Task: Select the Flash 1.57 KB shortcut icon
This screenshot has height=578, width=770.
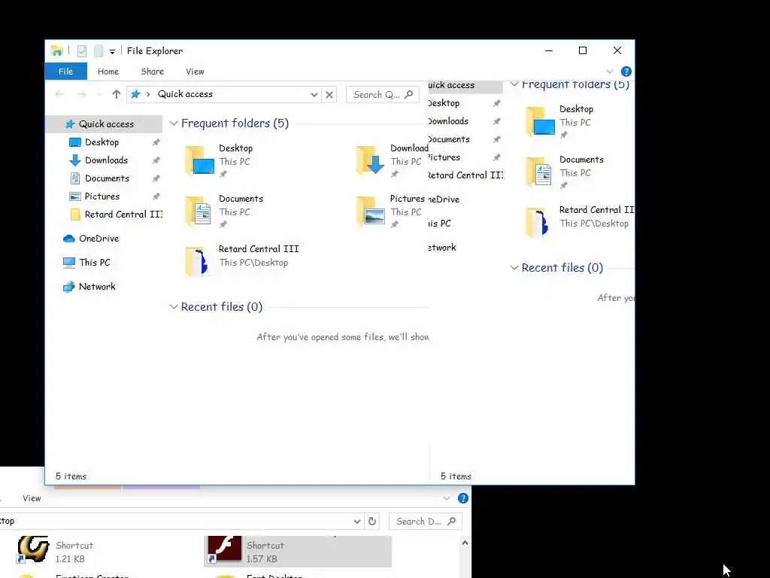Action: (224, 550)
